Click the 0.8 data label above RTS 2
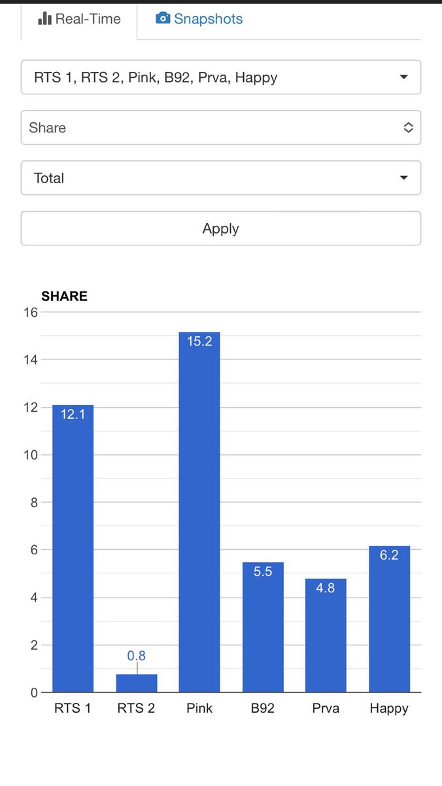Viewport: 442px width, 786px height. 137,655
